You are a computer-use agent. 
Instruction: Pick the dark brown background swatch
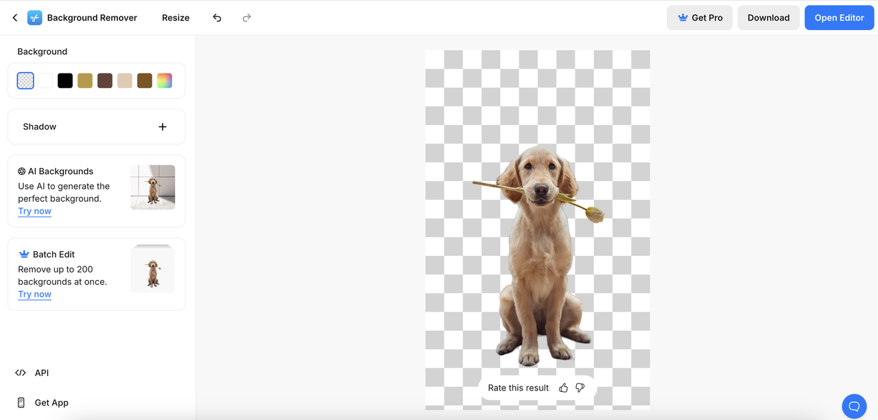click(105, 81)
